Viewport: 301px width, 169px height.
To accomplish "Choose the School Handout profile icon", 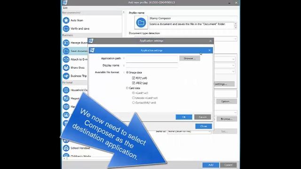I will tap(66, 148).
